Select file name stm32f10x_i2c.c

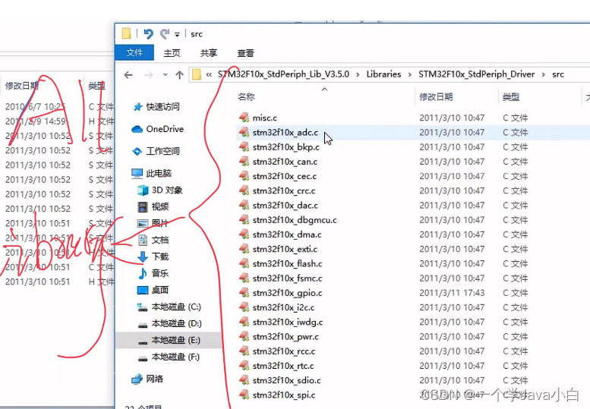point(283,307)
